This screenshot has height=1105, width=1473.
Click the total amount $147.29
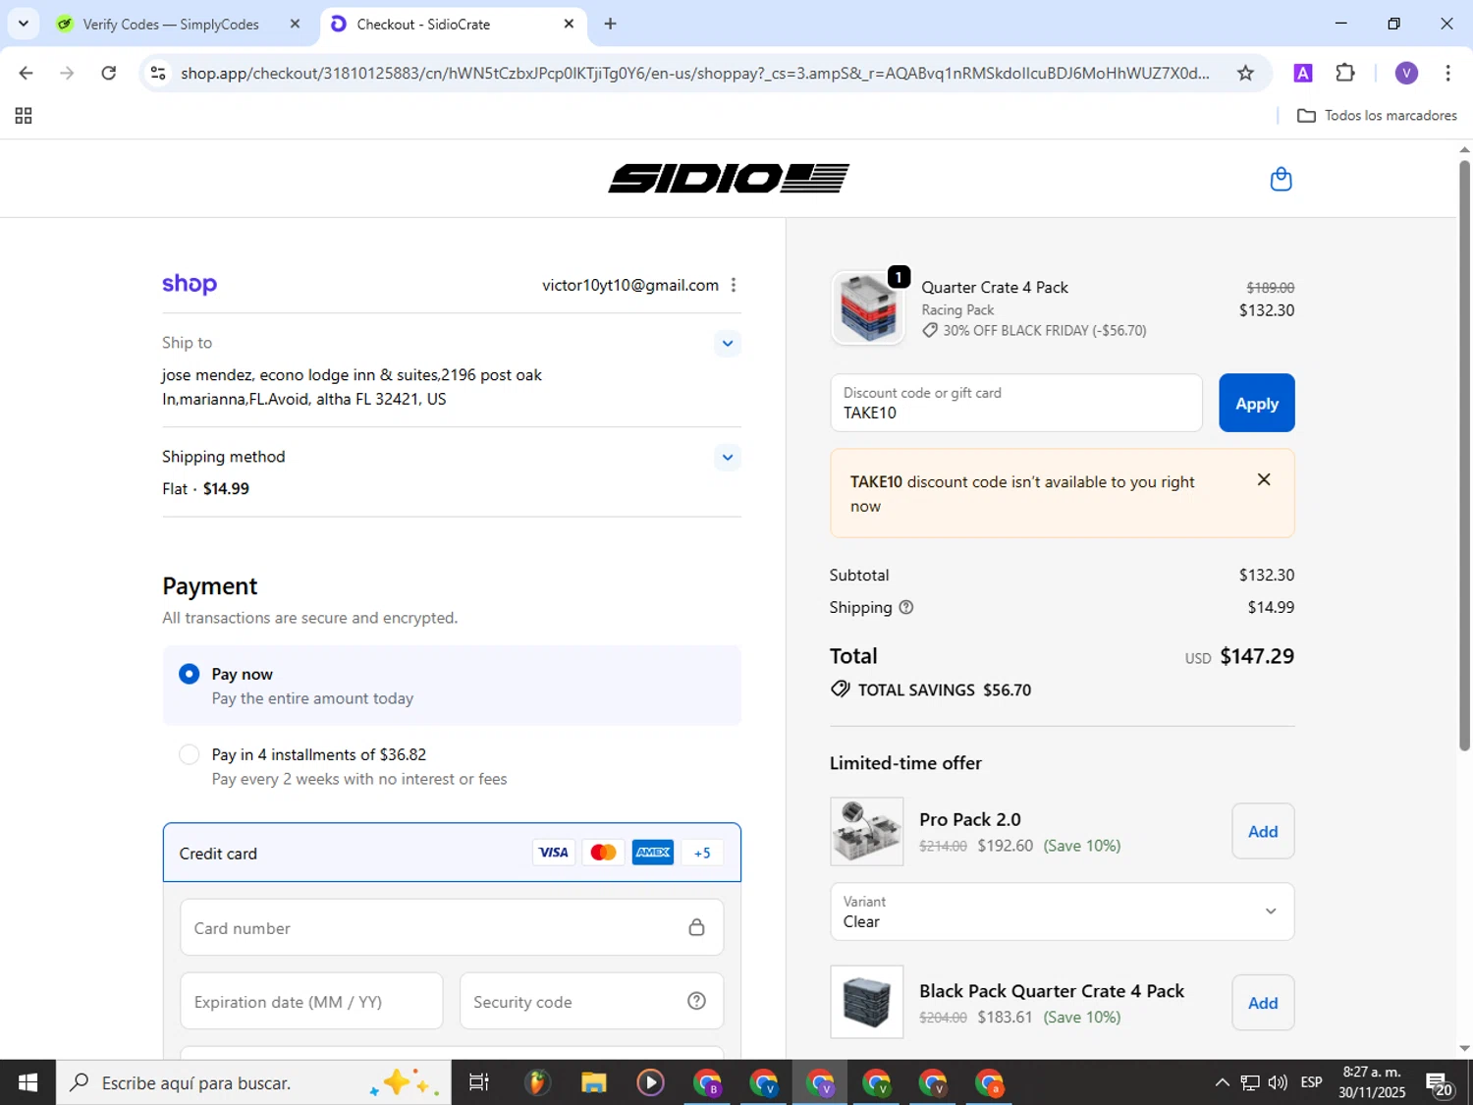1257,656
